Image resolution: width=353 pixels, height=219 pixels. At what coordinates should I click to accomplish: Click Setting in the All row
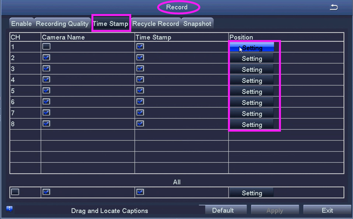[x=251, y=192]
